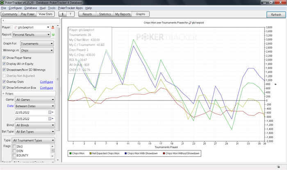Viewport: 287px width, 170px height.
Task: Switch to the Results tab
Action: [87, 14]
